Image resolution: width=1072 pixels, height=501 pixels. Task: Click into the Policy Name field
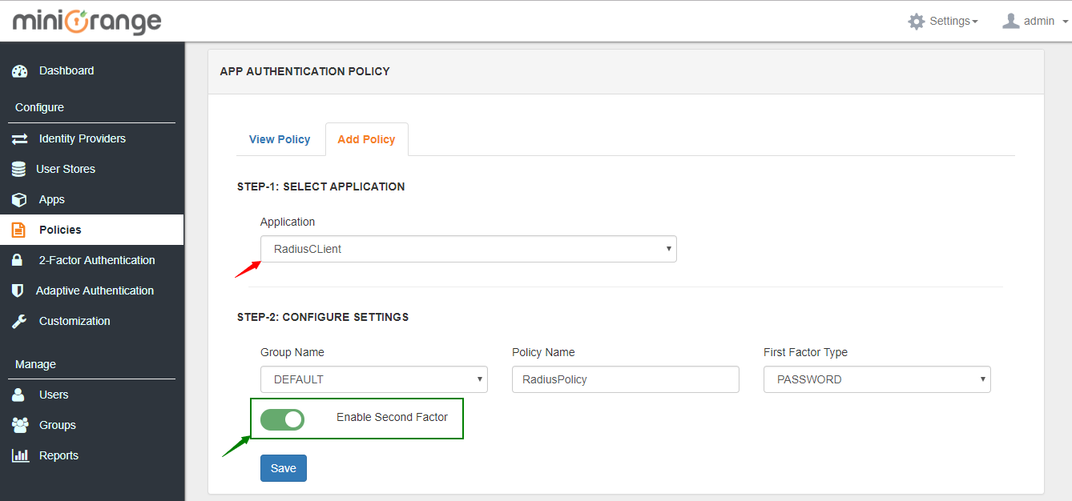coord(625,379)
